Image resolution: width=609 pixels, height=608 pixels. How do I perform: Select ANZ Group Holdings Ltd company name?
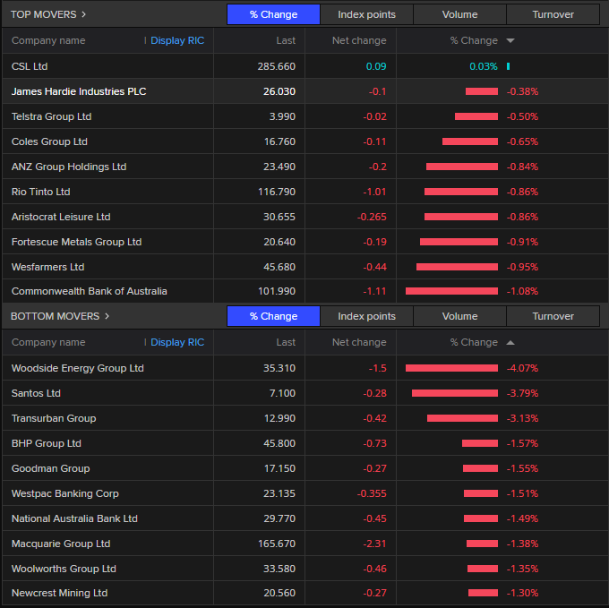(69, 167)
